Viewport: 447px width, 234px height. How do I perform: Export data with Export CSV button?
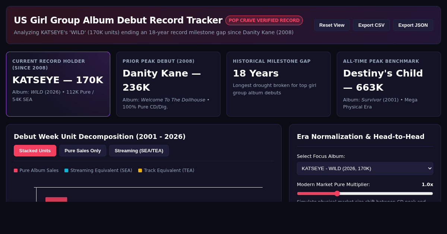tap(371, 25)
